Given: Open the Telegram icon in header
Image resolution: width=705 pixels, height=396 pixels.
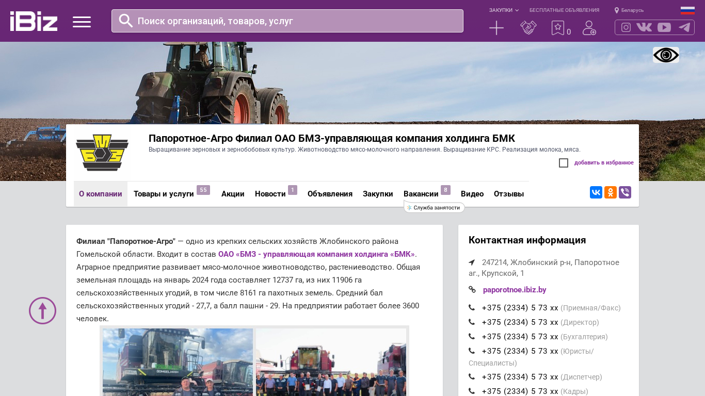Looking at the screenshot, I should (x=684, y=27).
